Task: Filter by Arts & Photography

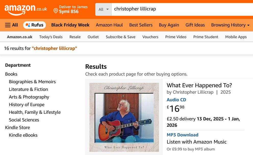Action: [x=29, y=97]
